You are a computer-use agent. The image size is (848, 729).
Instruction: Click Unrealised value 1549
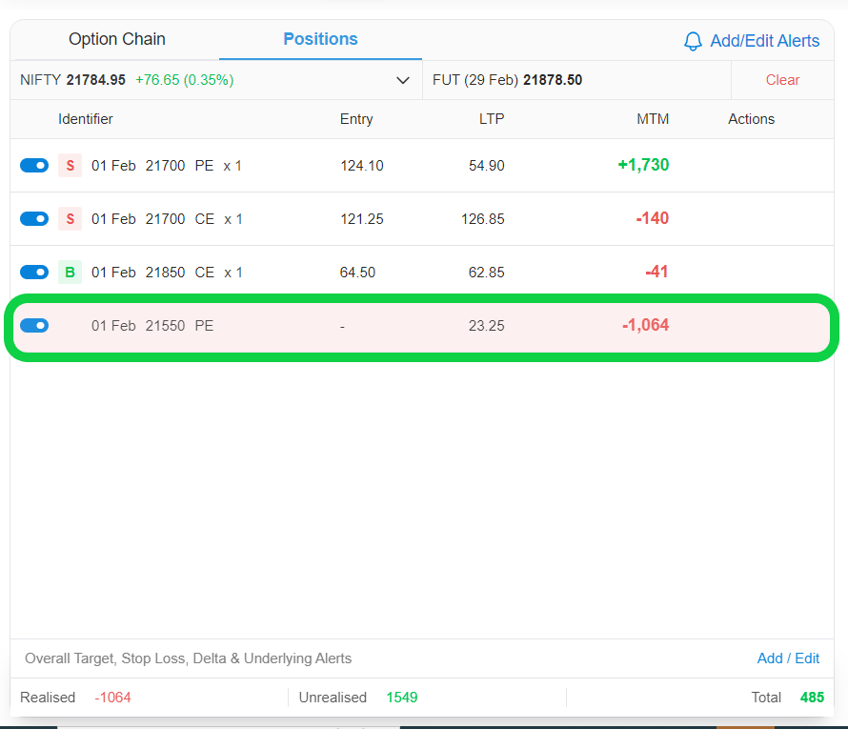[x=402, y=698]
